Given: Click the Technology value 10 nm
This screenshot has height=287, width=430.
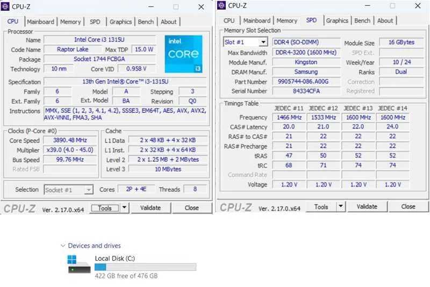Looking at the screenshot, I should tap(59, 69).
